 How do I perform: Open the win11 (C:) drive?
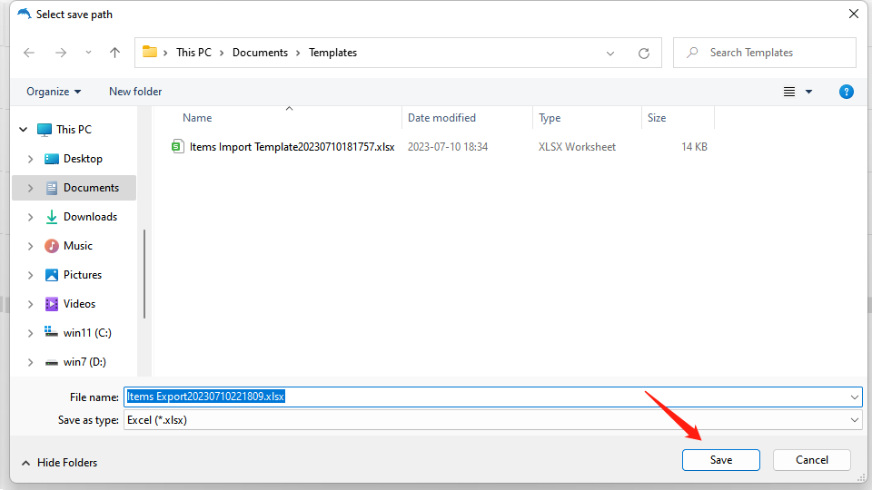click(x=86, y=333)
